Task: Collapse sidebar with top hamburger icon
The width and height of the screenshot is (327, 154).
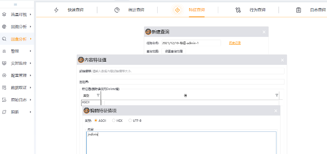Action: (15, 5)
